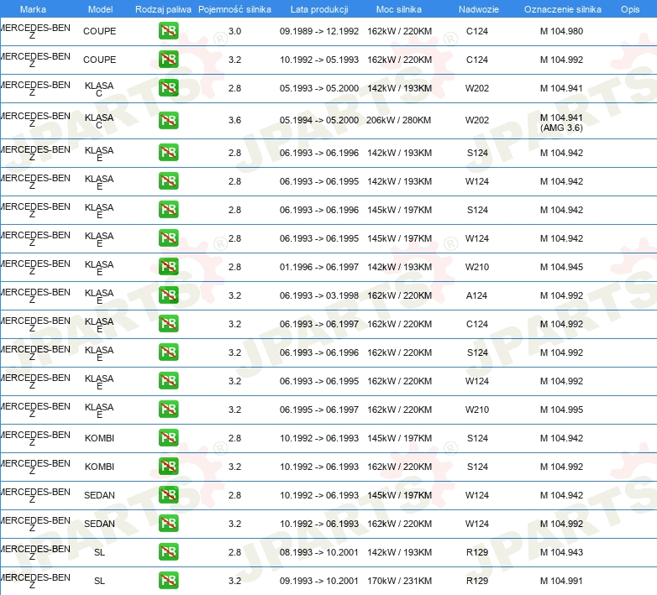Click the fuel icon for the SEDAN 3.2 row
The height and width of the screenshot is (595, 657).
pos(169,524)
